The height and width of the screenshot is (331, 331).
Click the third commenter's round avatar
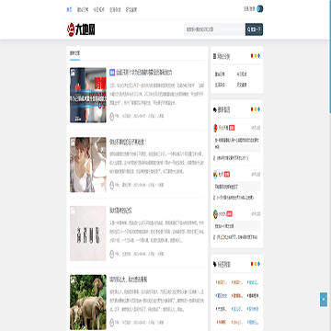pyautogui.click(x=215, y=213)
